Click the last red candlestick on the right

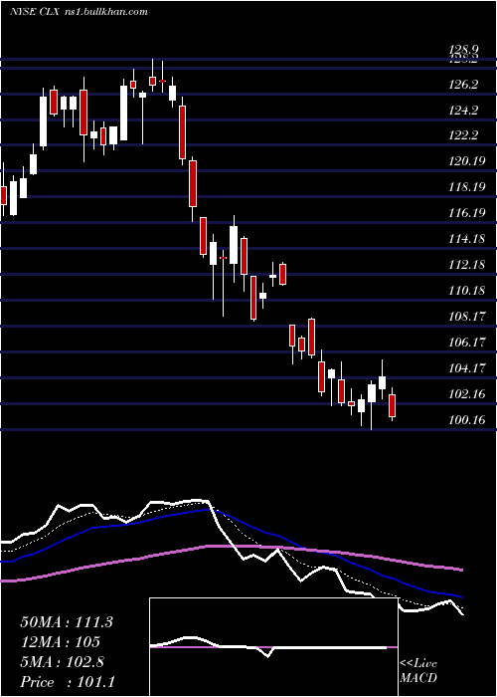[x=393, y=405]
